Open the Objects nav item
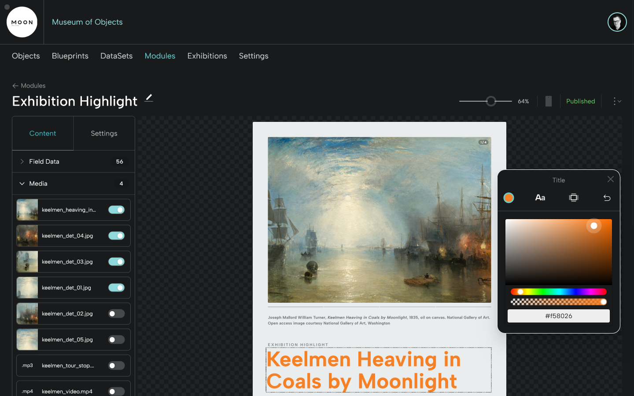The width and height of the screenshot is (634, 396). 26,56
